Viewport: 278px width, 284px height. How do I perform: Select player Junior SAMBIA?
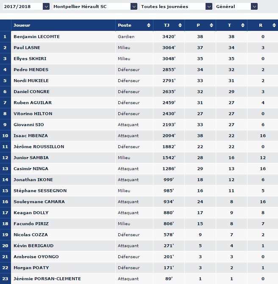(x=31, y=157)
